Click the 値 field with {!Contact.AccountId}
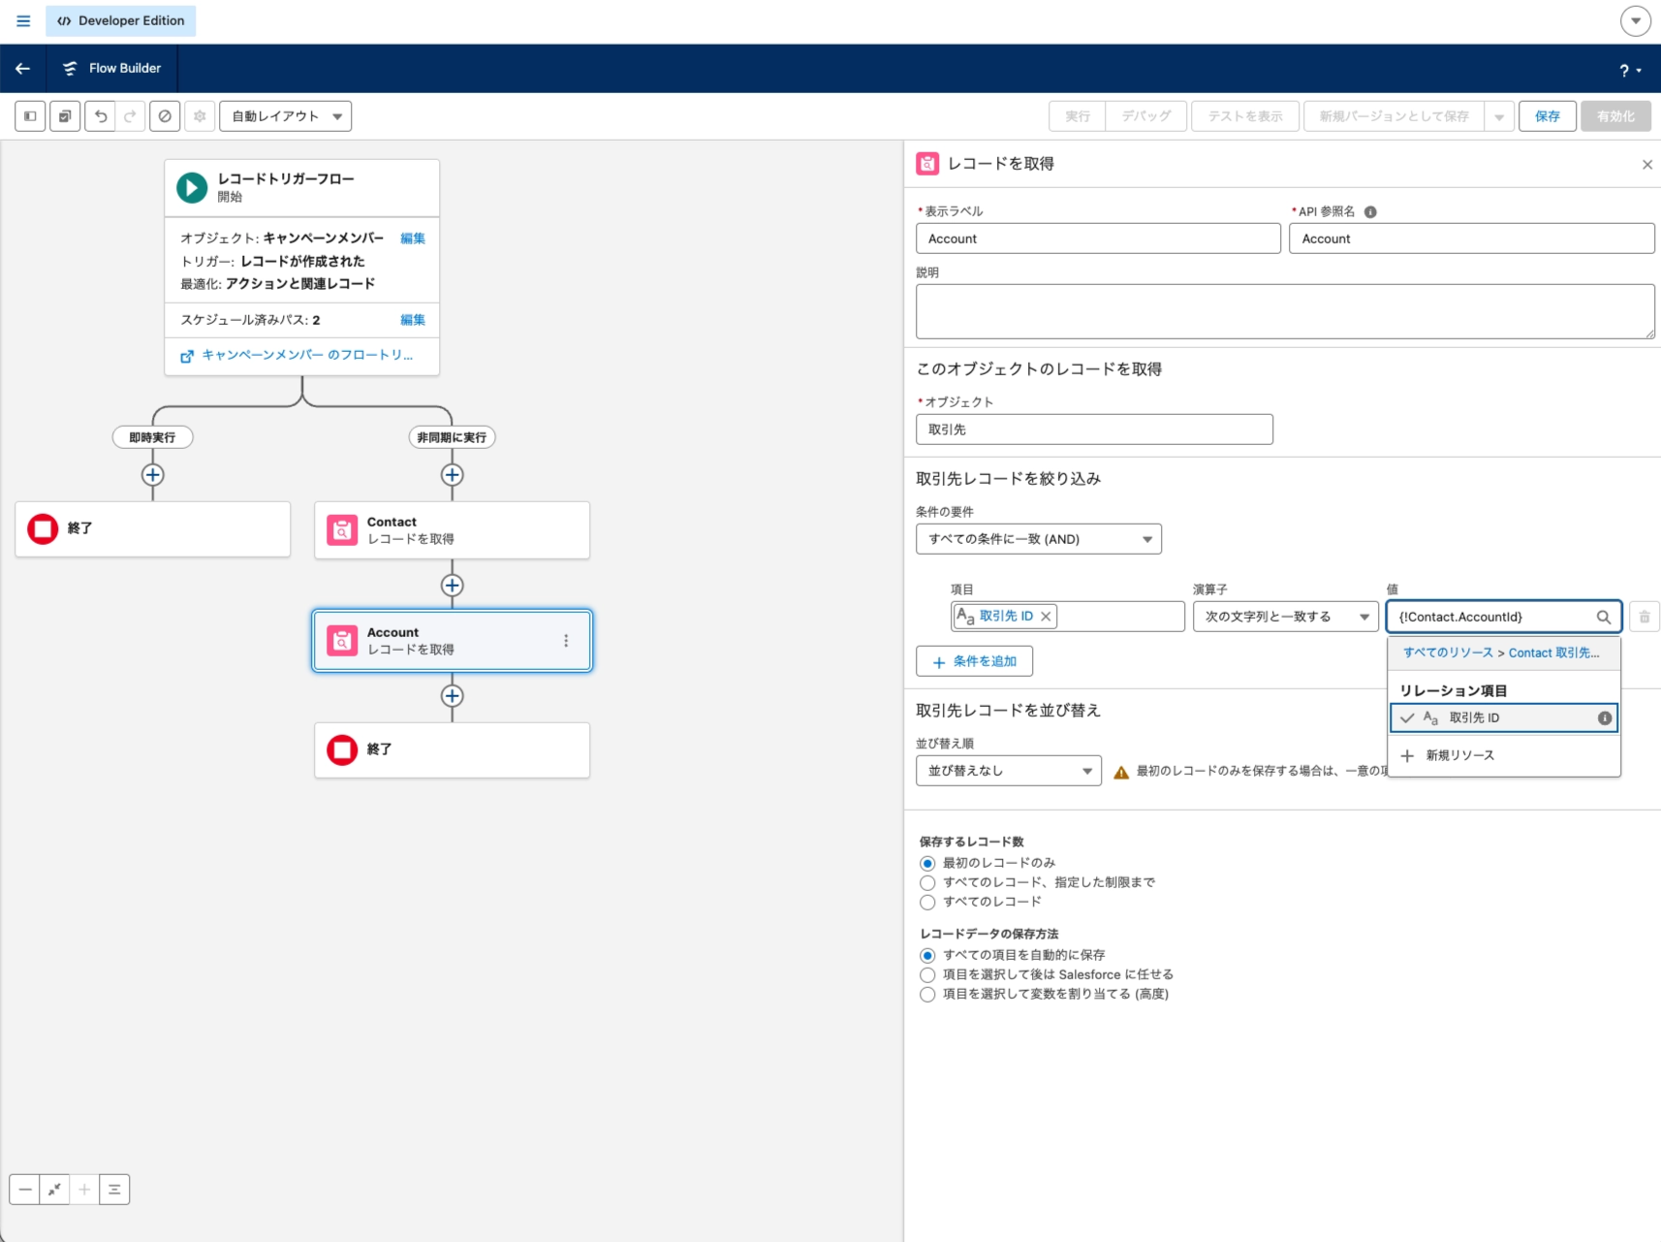Screen dimensions: 1661x1242 pos(1504,617)
